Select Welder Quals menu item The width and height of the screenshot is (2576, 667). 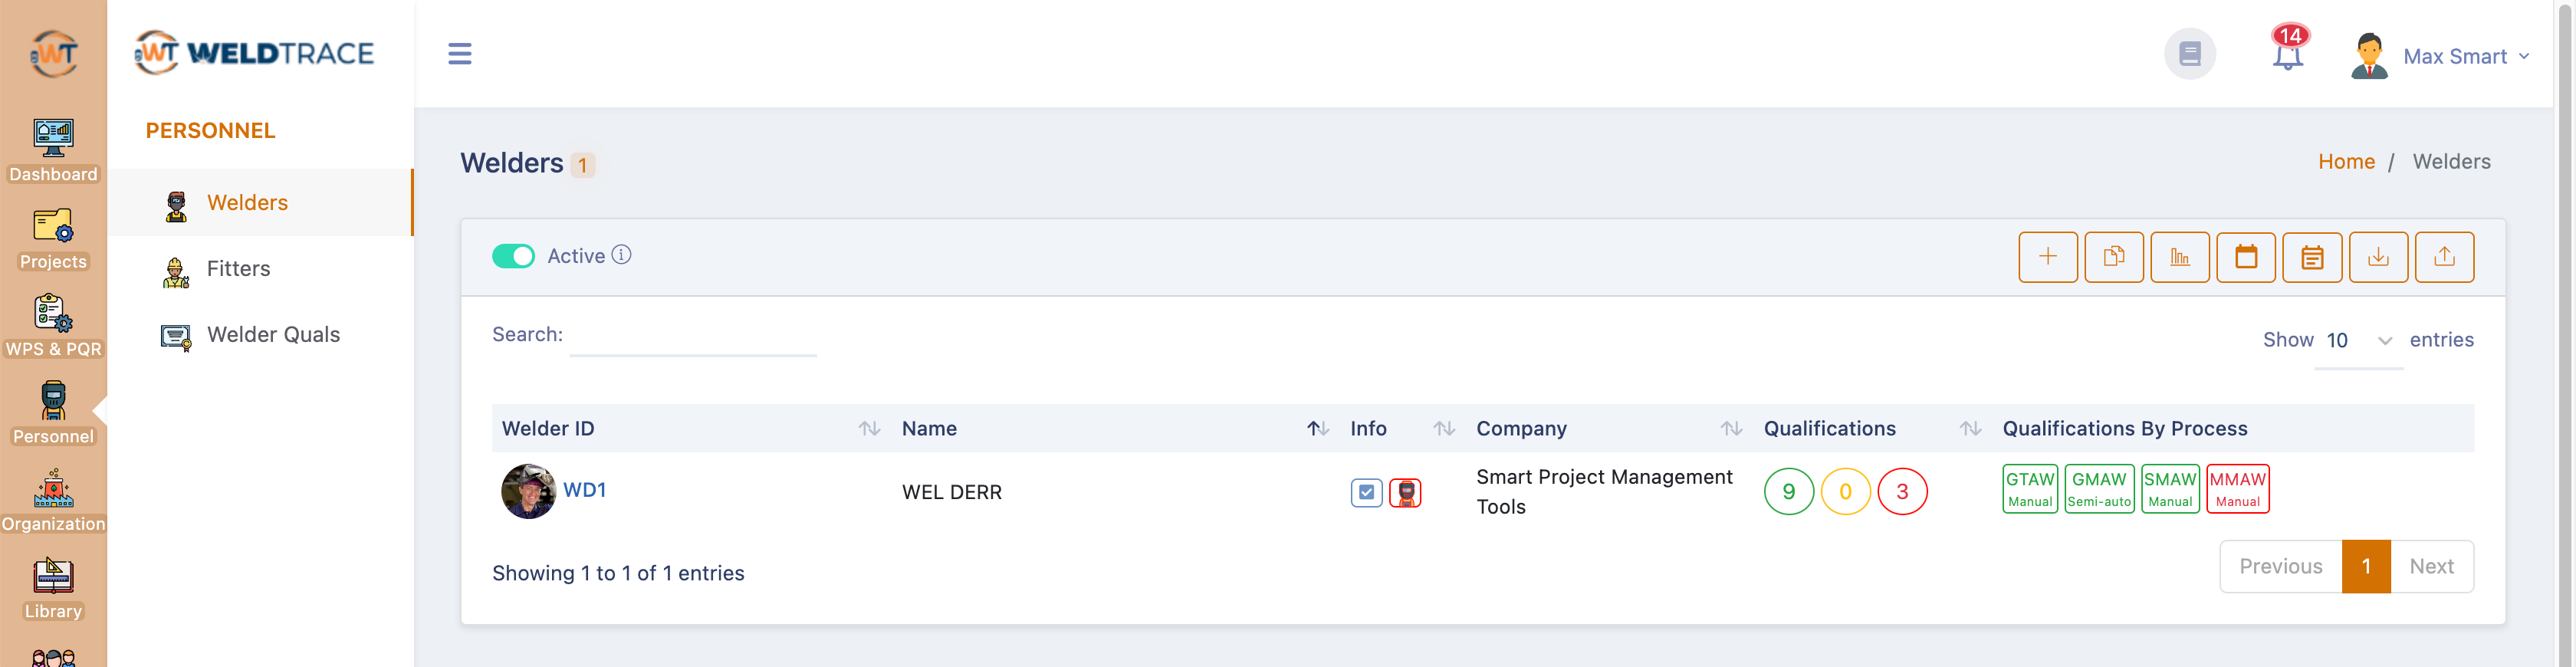coord(272,335)
